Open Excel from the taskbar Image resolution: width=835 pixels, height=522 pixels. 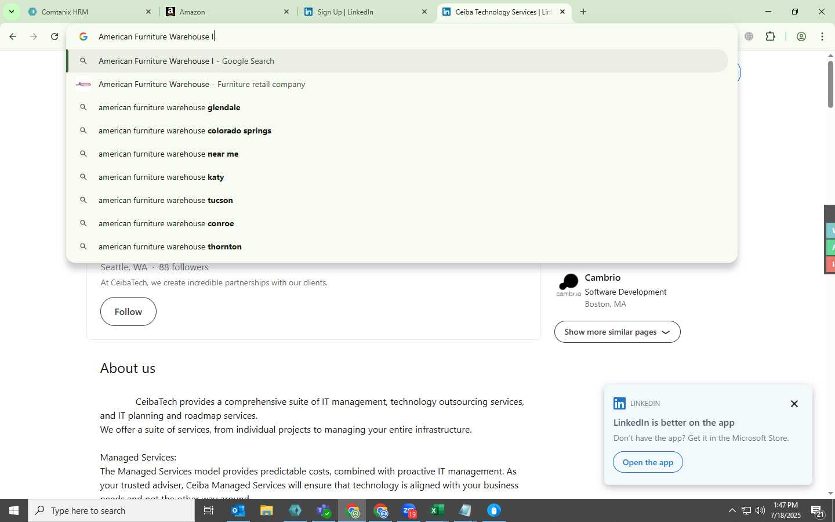[x=437, y=510]
